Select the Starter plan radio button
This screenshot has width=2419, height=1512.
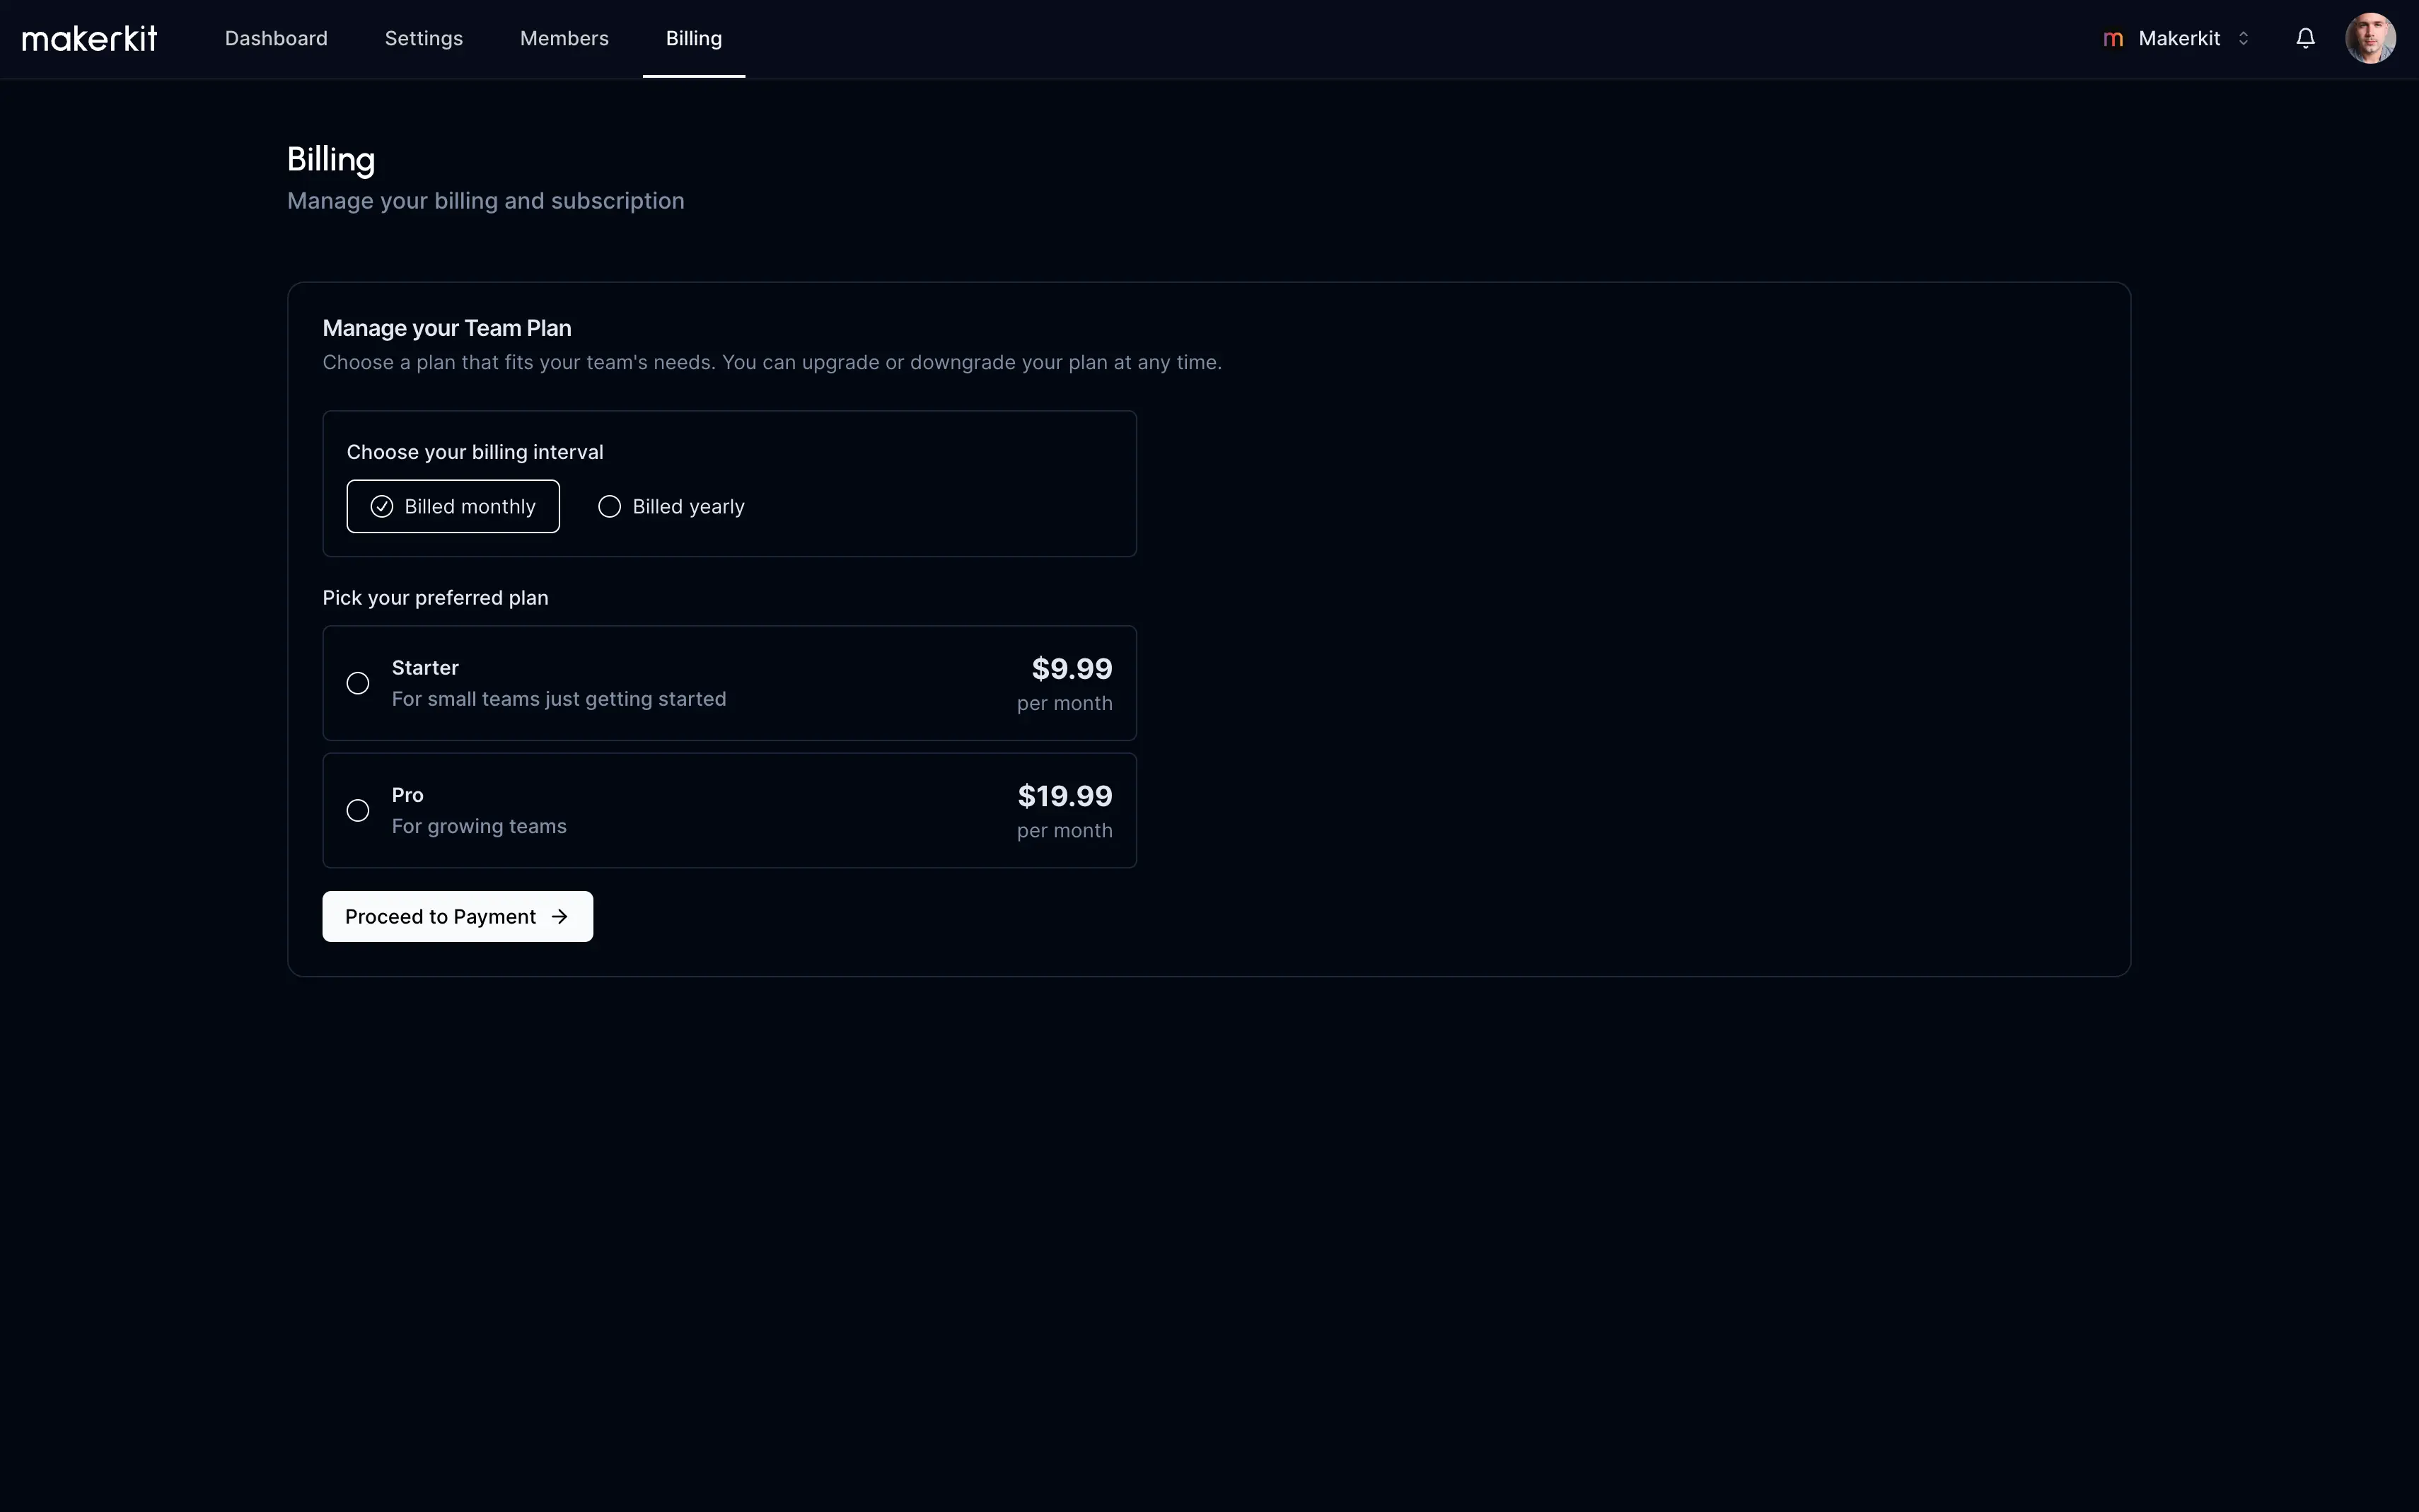pyautogui.click(x=357, y=683)
